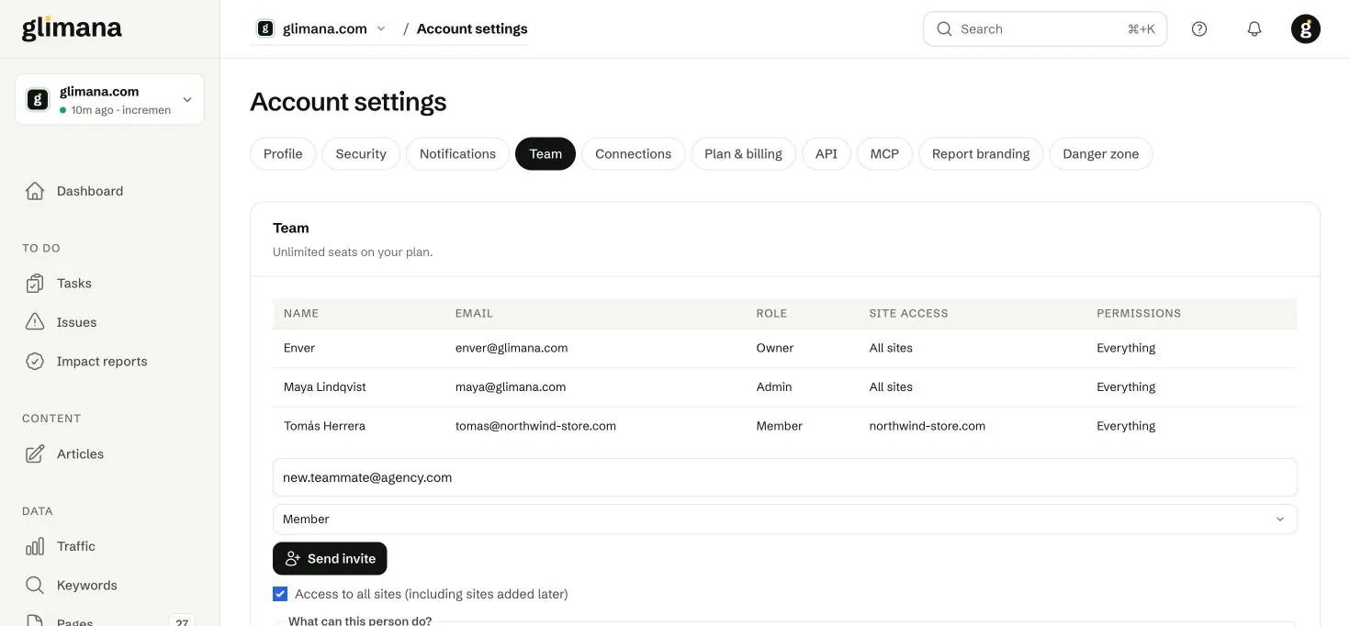This screenshot has width=1350, height=626.
Task: Click the user avatar icon in header
Action: tap(1306, 29)
